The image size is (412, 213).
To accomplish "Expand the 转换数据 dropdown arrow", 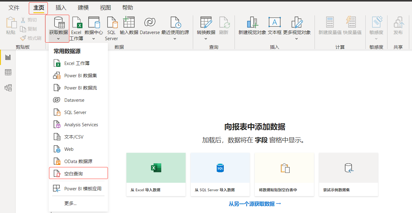I will (x=206, y=39).
